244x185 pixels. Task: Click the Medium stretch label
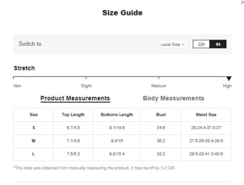click(159, 86)
